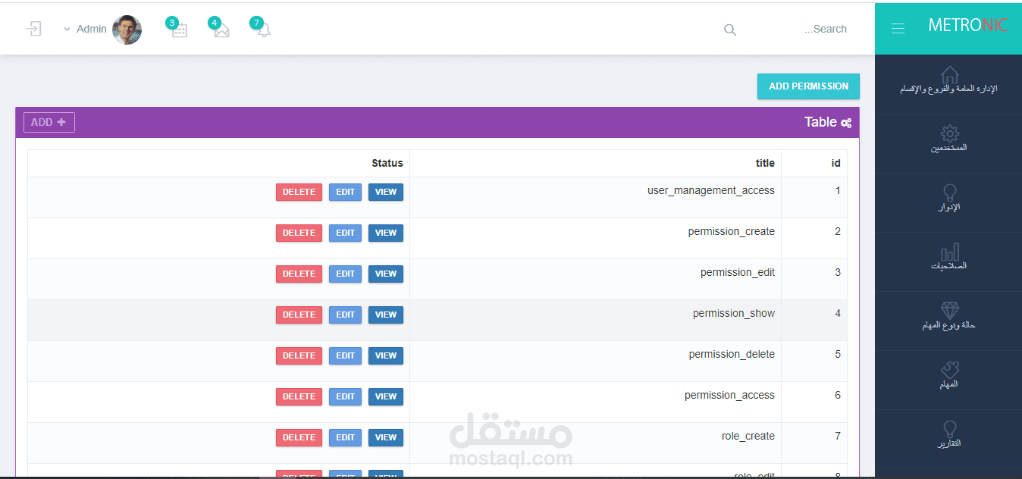Screen dimensions: 1022x479
Task: Click the Table panel heading text
Action: (820, 122)
